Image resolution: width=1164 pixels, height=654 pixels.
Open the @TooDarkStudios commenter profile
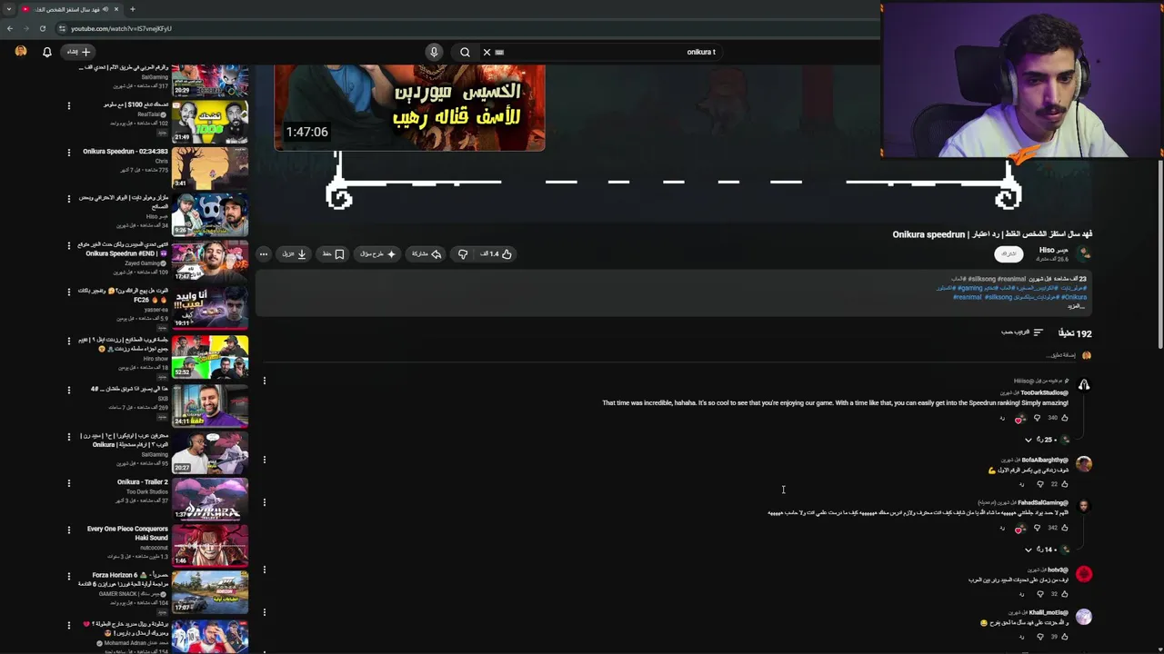1044,392
